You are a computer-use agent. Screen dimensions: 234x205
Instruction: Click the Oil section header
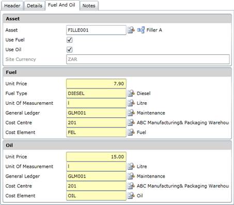click(x=117, y=145)
